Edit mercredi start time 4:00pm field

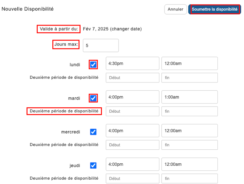coord(132,131)
